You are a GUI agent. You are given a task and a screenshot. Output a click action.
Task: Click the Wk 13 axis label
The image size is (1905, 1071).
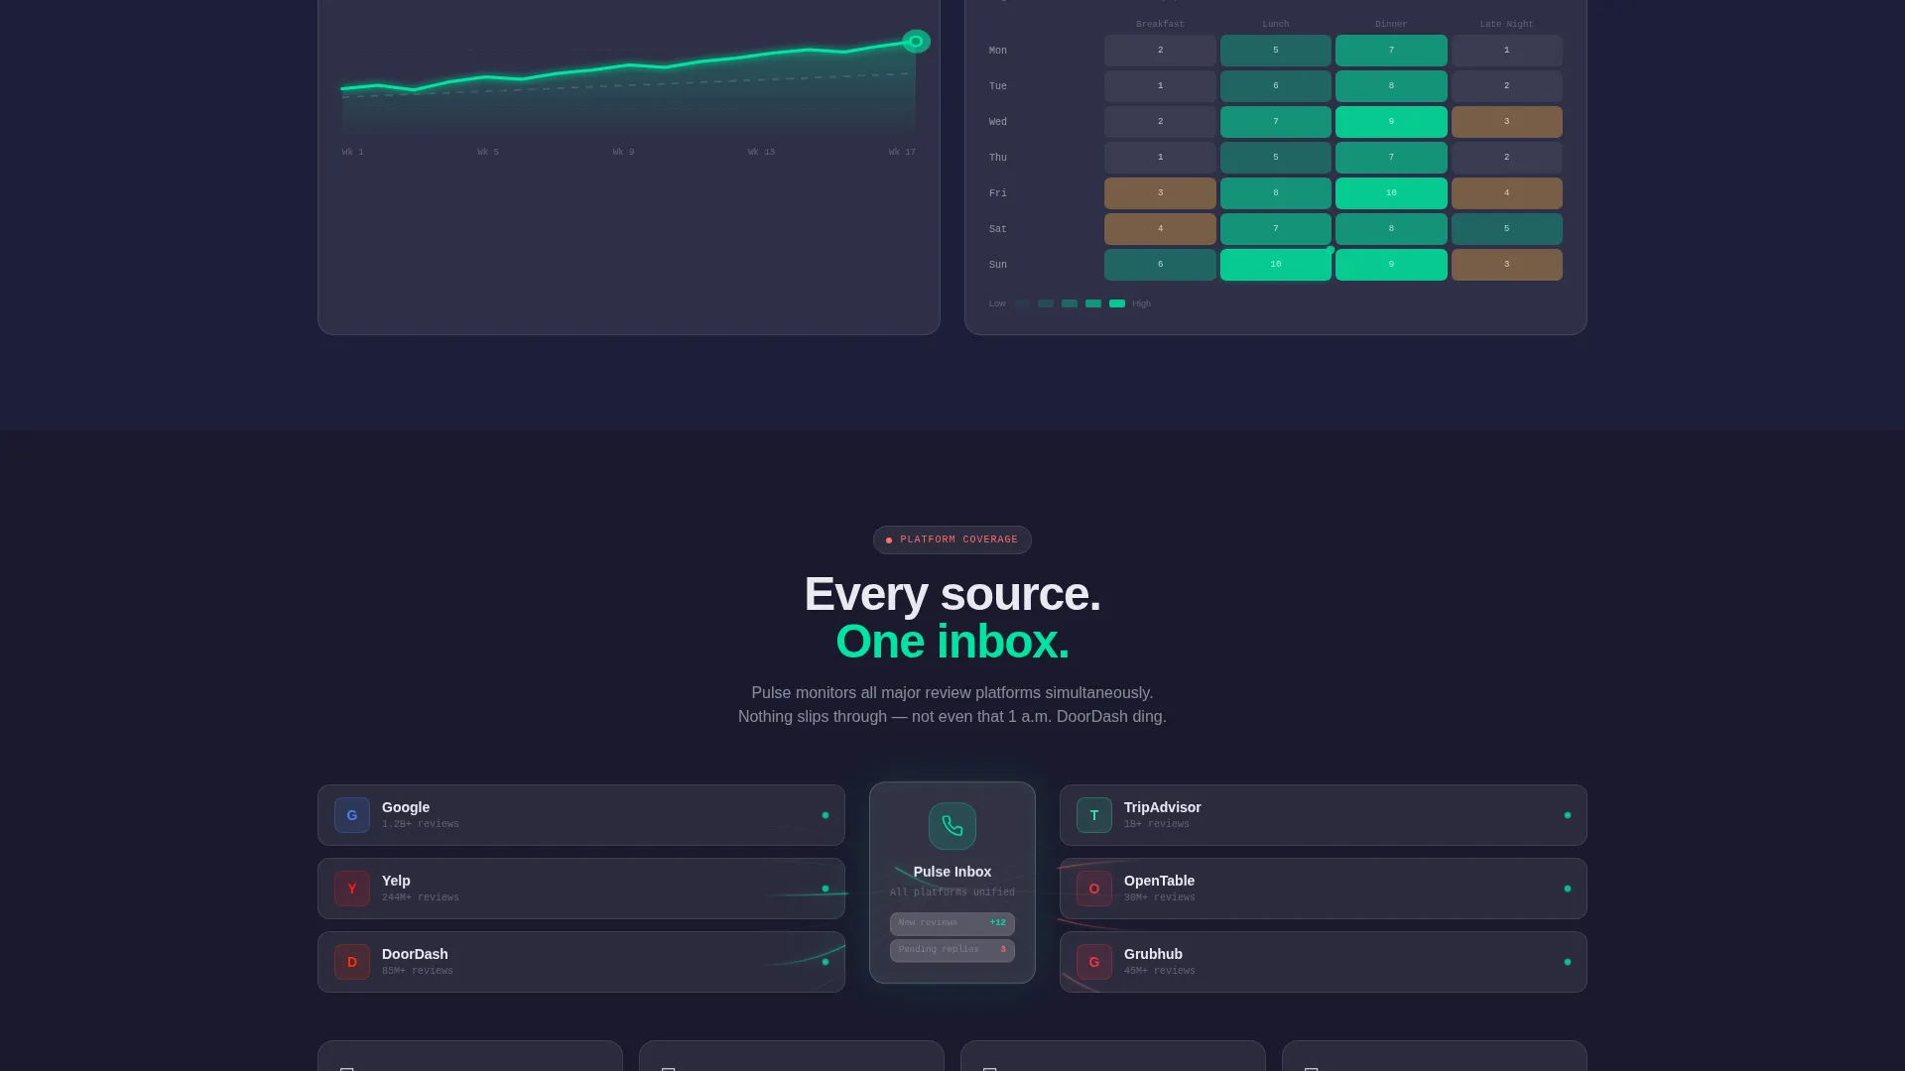761,152
